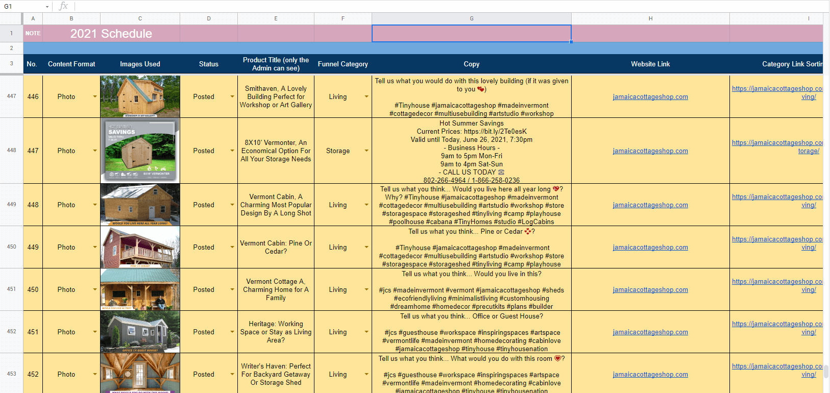Click the Name Box showing G1
The height and width of the screenshot is (393, 830).
pyautogui.click(x=23, y=7)
